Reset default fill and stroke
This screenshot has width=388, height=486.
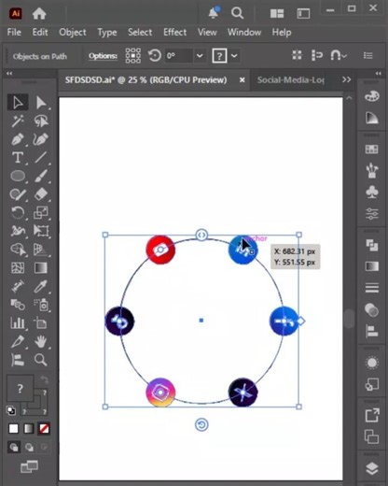11,410
